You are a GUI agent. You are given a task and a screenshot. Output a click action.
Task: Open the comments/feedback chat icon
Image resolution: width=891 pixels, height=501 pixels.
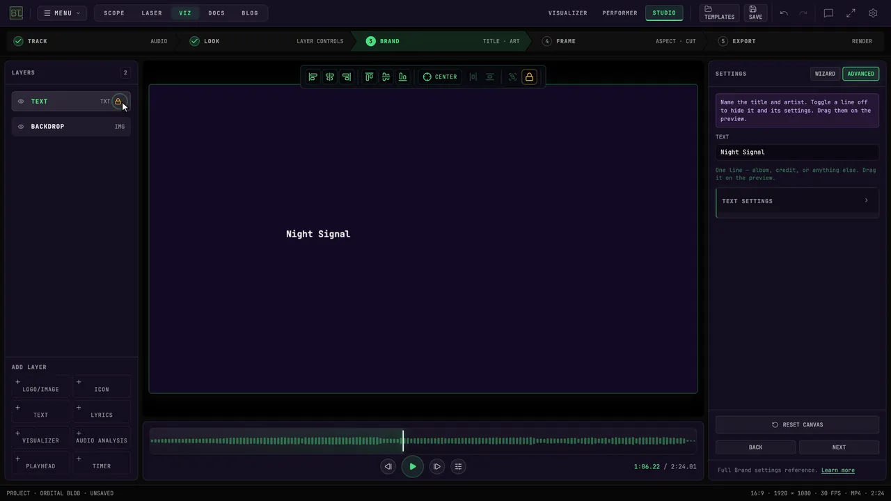pyautogui.click(x=828, y=13)
